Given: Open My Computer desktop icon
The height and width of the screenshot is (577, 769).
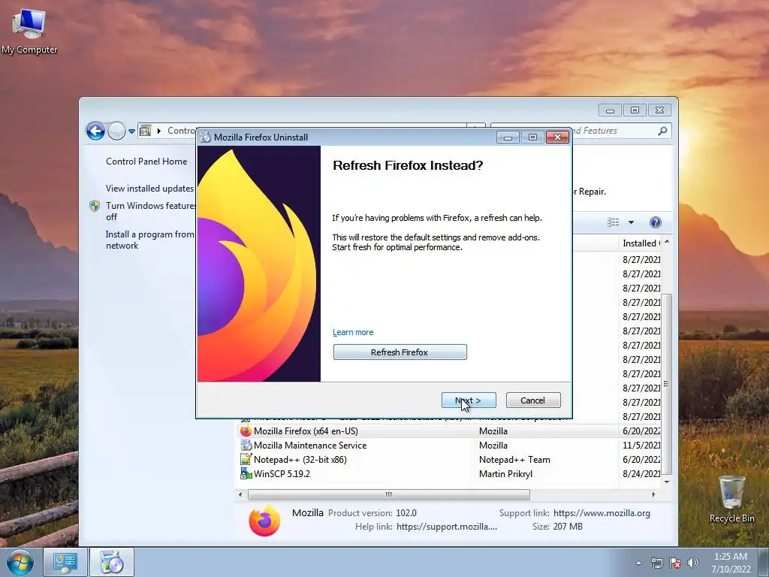Looking at the screenshot, I should click(x=29, y=32).
